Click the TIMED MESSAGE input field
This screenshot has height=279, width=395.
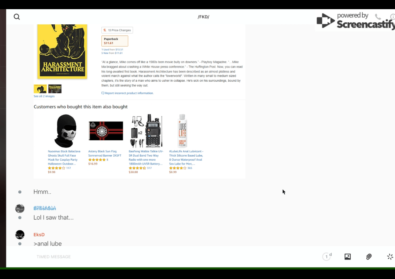[176, 257]
